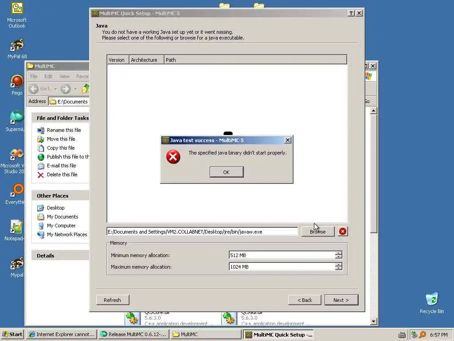Click the Path column header
The height and width of the screenshot is (341, 454).
tap(255, 60)
